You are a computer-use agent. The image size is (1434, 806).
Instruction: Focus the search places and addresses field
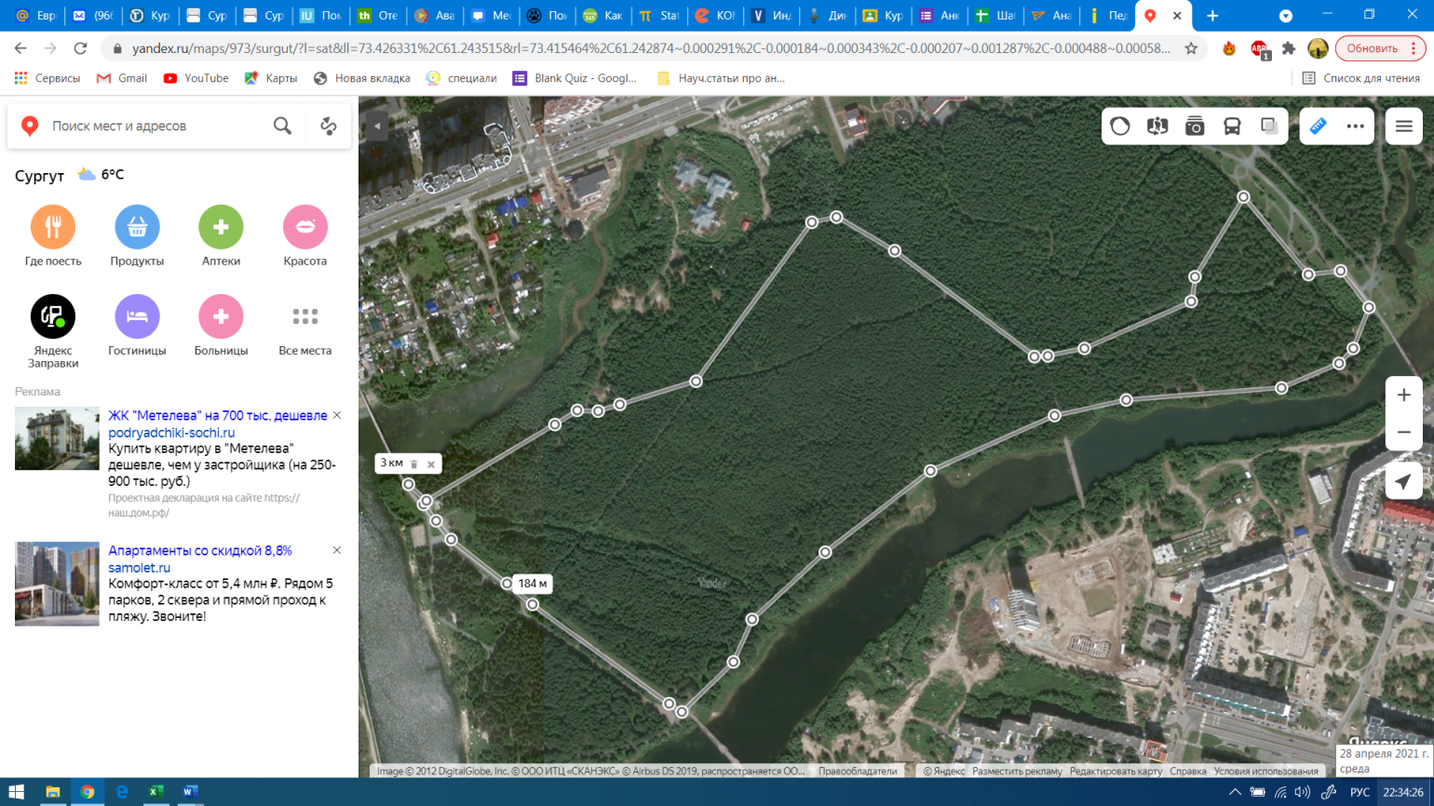(154, 126)
